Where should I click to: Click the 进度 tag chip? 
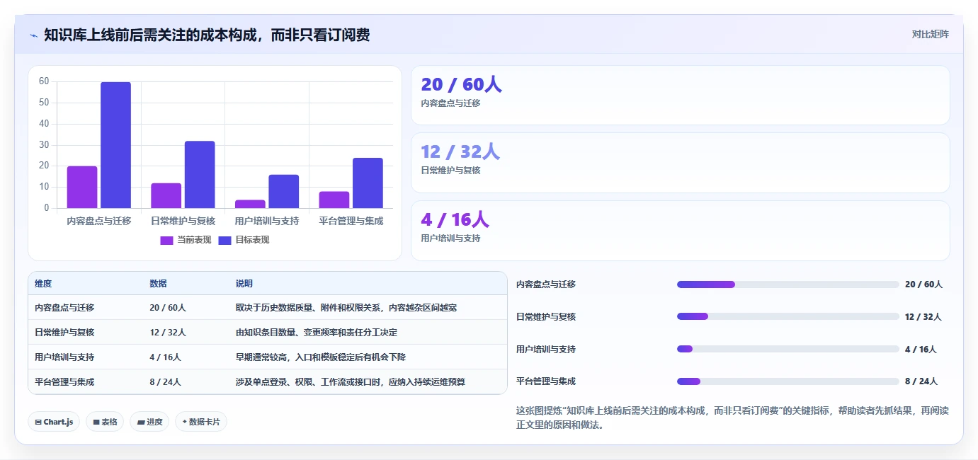(149, 422)
